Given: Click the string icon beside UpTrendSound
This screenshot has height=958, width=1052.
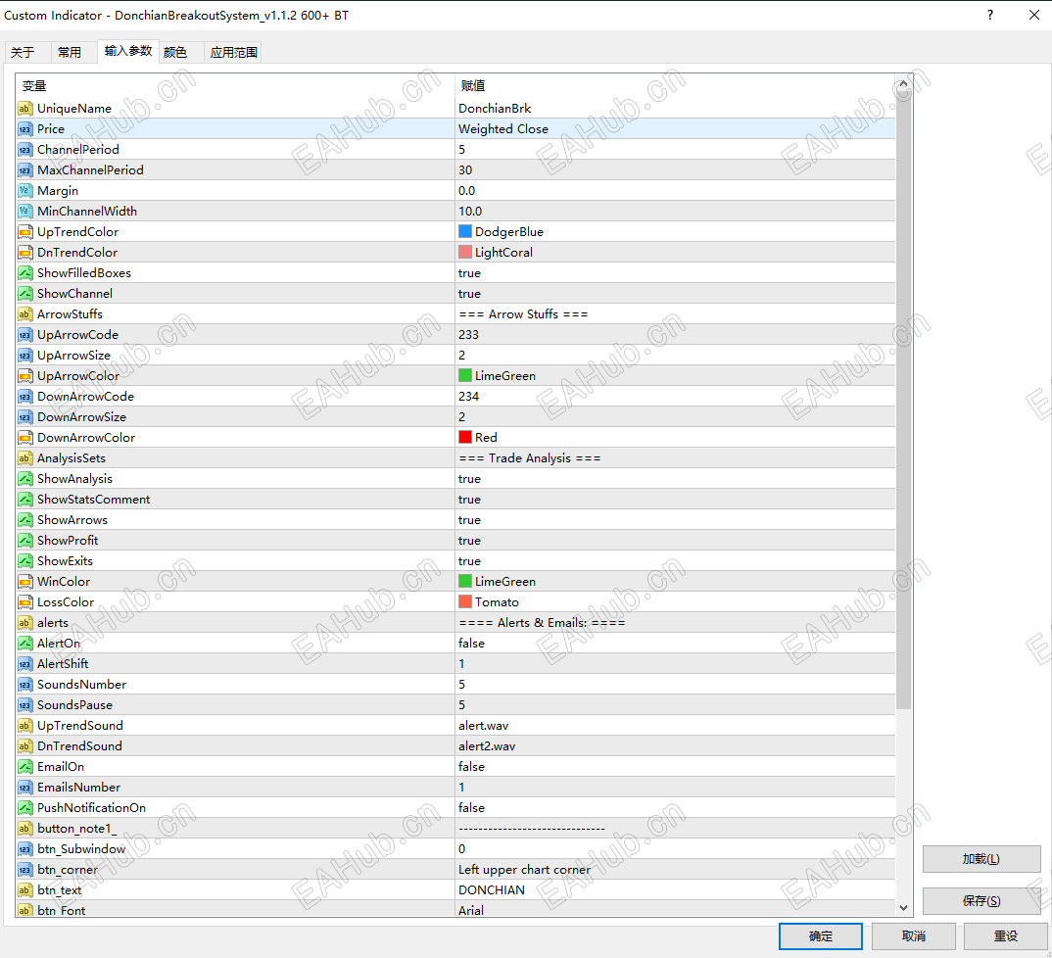Looking at the screenshot, I should point(24,726).
